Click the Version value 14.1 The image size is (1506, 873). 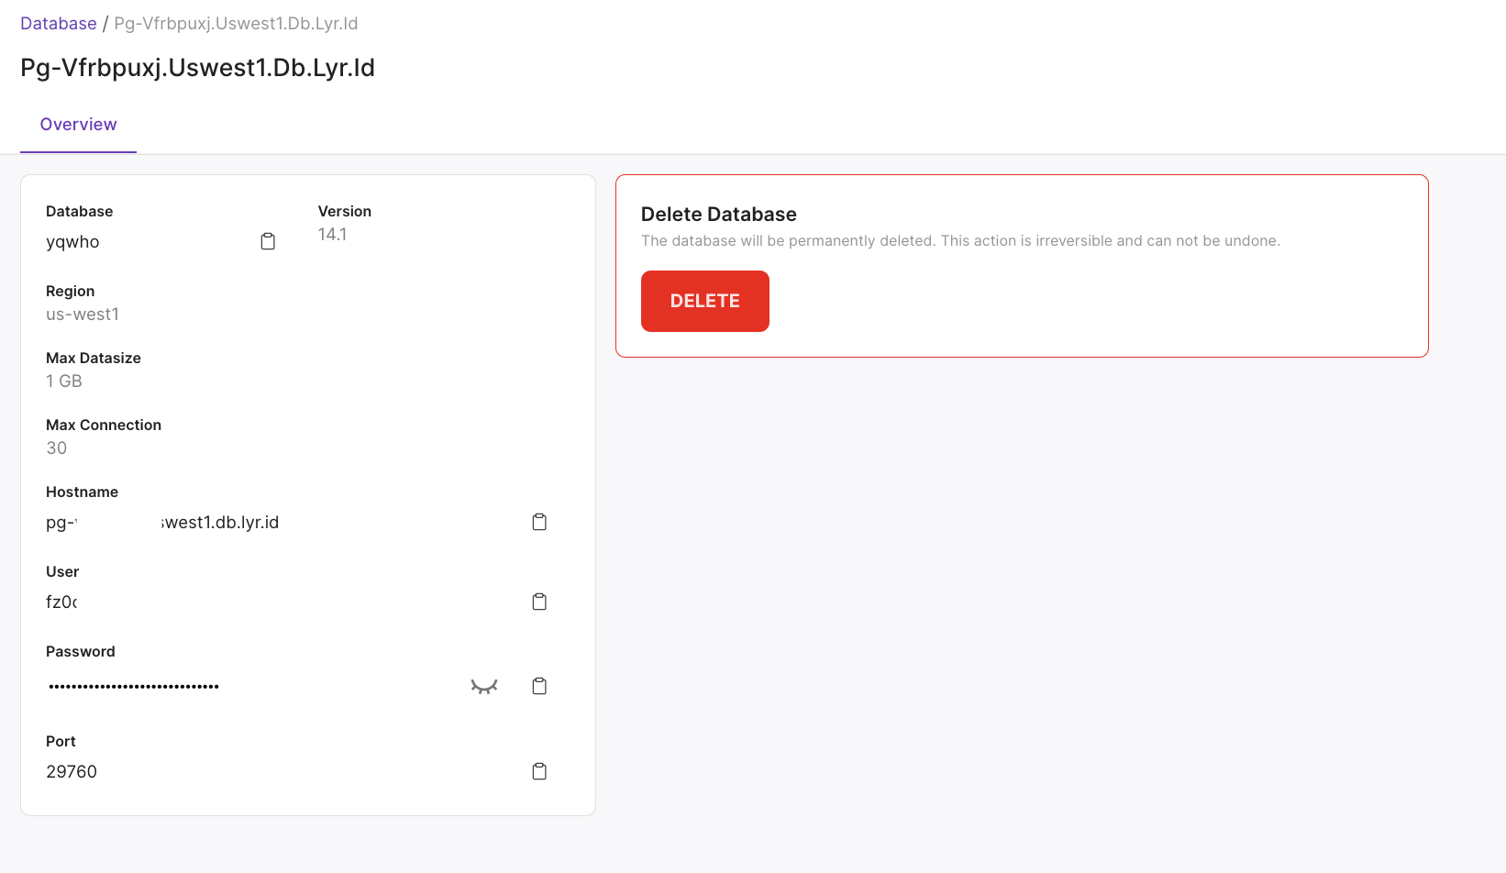(332, 234)
